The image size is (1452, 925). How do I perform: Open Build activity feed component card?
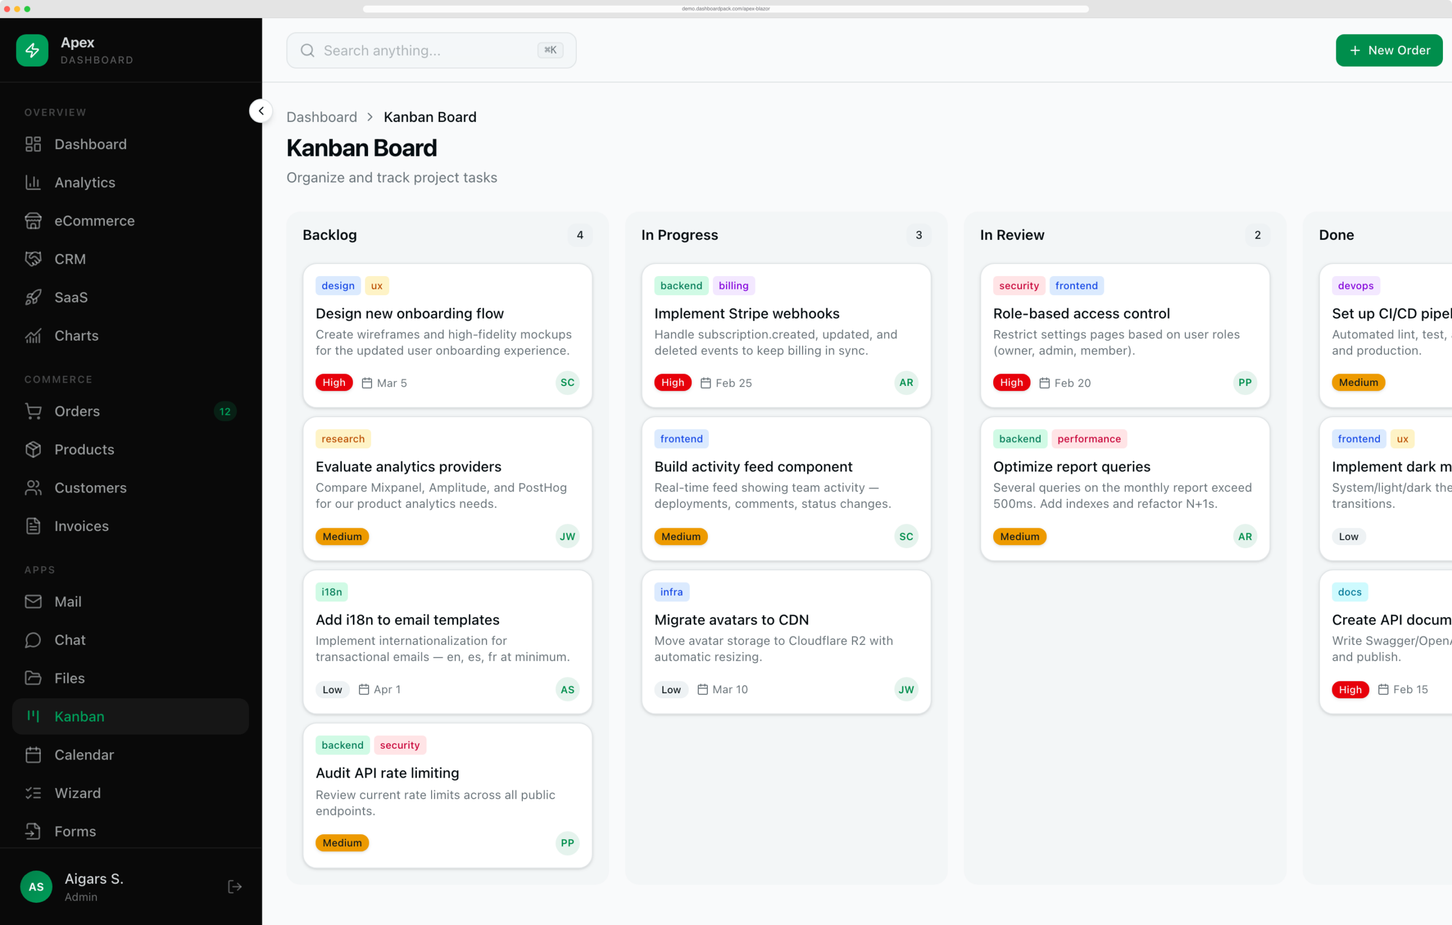pyautogui.click(x=786, y=488)
